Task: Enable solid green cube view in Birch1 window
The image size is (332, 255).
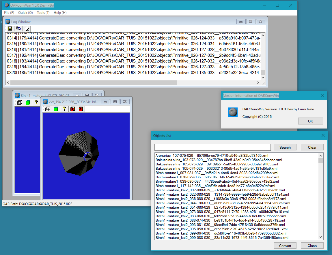Action: (x=28, y=102)
